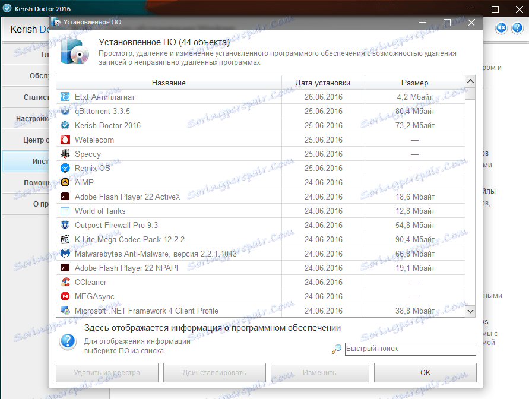Click the Adobe Flash Player 22 NPAPI icon
Screen dimensions: 529x399
tap(65, 268)
